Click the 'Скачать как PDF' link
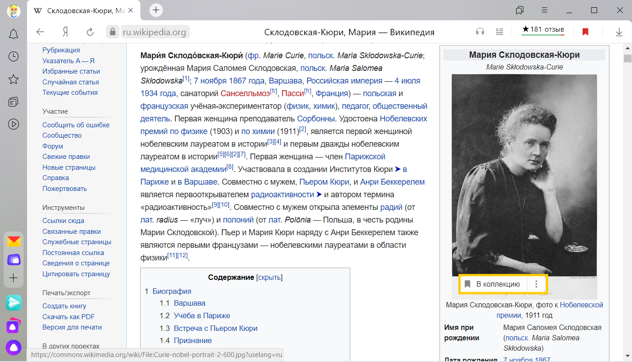This screenshot has width=632, height=362. 69,317
